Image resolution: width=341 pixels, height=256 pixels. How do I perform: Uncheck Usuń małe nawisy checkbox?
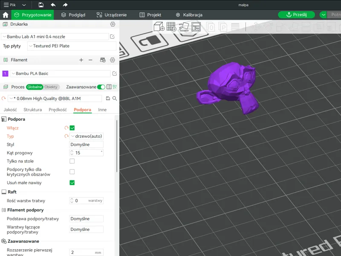point(72,183)
